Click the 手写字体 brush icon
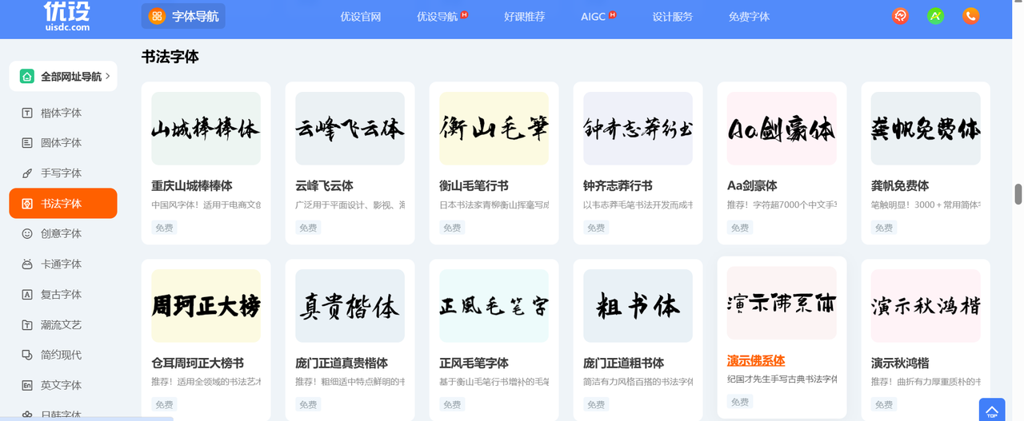Screen dimensions: 1024x421 [x=27, y=173]
